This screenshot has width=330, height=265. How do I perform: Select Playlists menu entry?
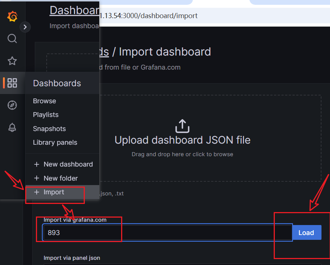[x=46, y=115]
